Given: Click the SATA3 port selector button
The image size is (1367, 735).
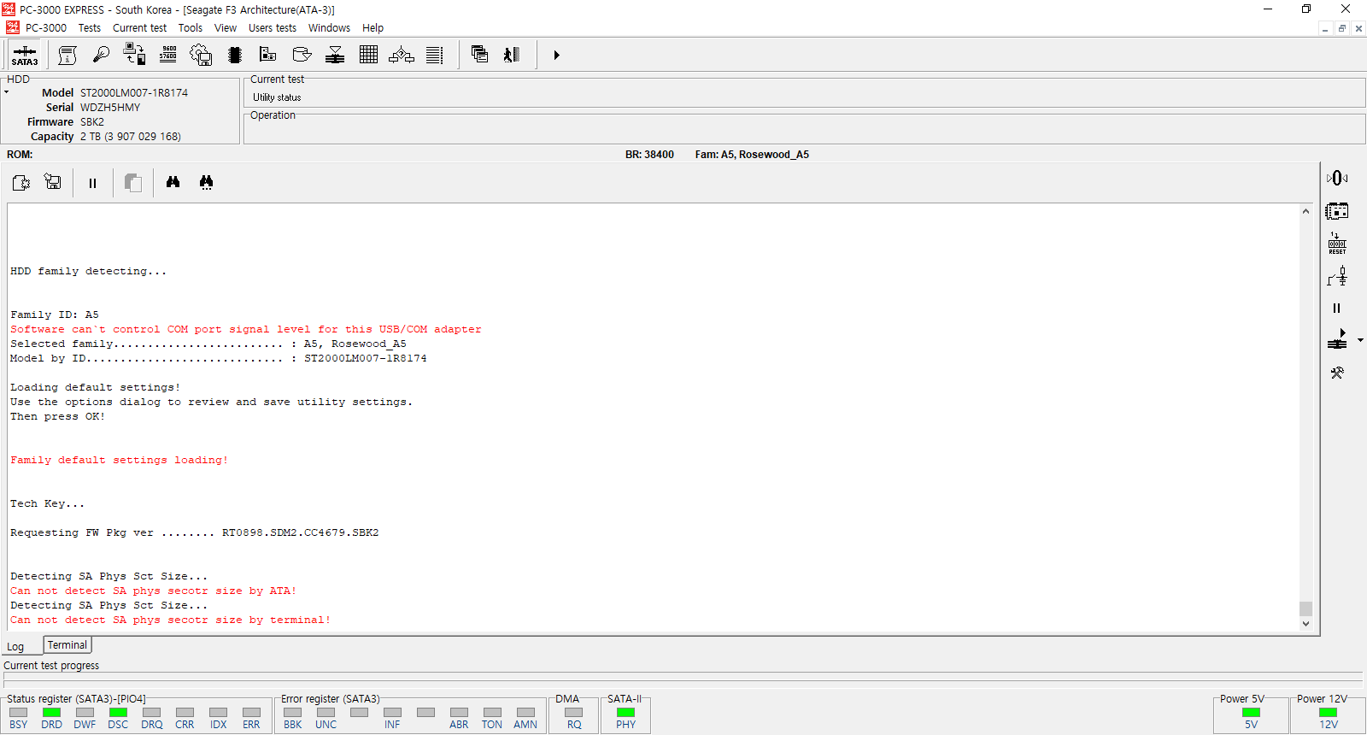Looking at the screenshot, I should coord(25,56).
